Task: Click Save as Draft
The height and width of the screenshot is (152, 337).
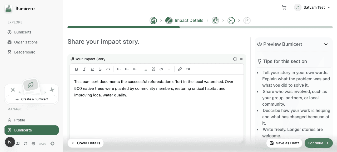Action: pos(284,143)
